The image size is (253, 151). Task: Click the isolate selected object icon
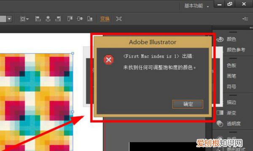(x=119, y=19)
